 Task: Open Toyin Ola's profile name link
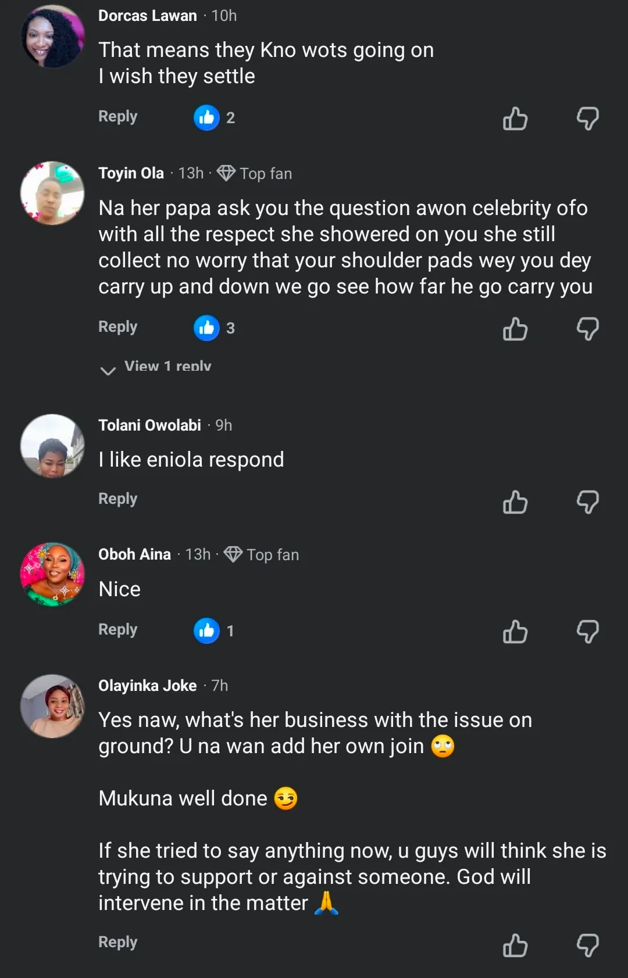(x=131, y=173)
